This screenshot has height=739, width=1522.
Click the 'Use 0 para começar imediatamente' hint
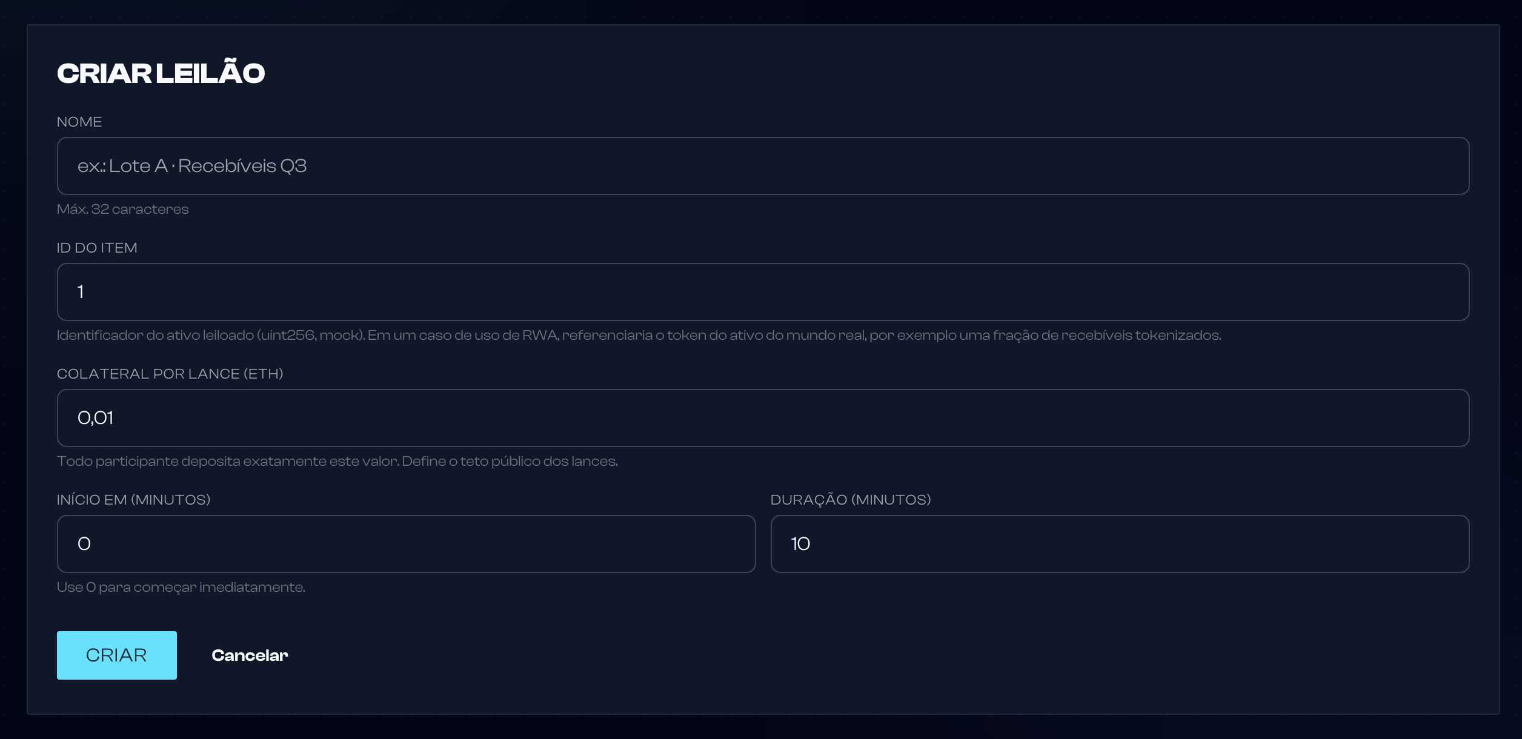coord(181,588)
